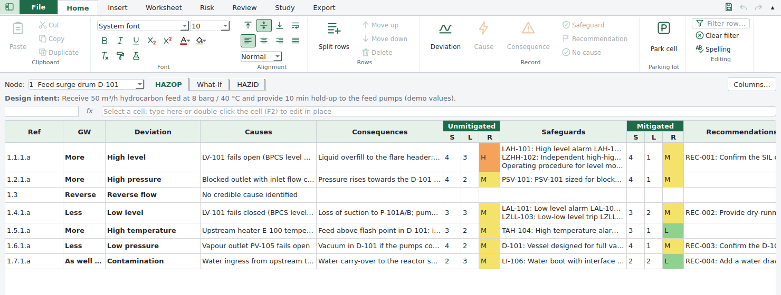Switch to the Insert ribbon tab
The image size is (781, 295).
[118, 7]
